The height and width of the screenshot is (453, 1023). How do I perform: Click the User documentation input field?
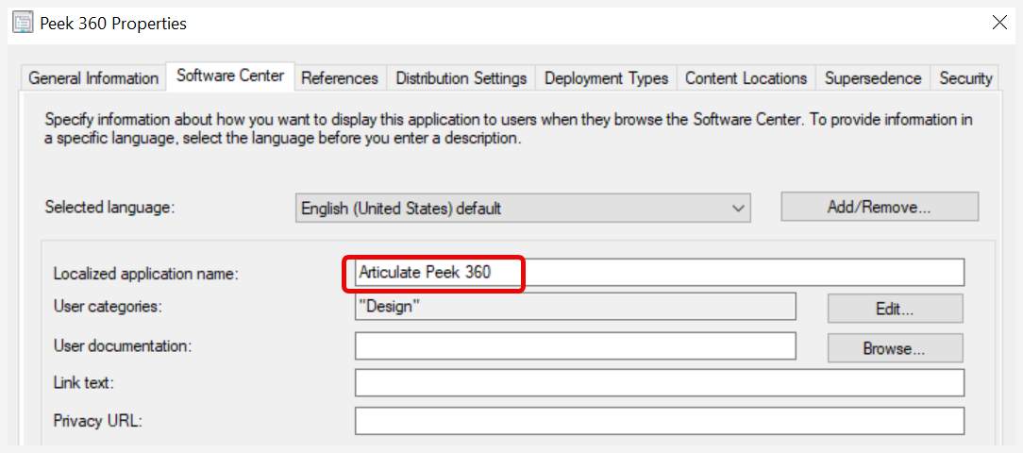click(x=575, y=346)
